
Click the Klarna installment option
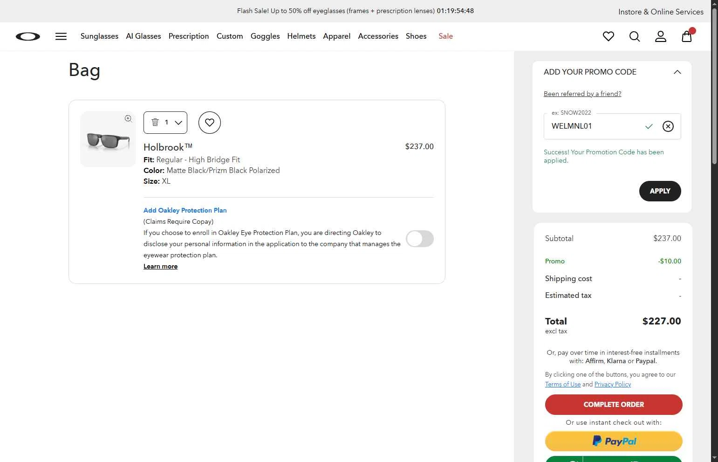[616, 361]
